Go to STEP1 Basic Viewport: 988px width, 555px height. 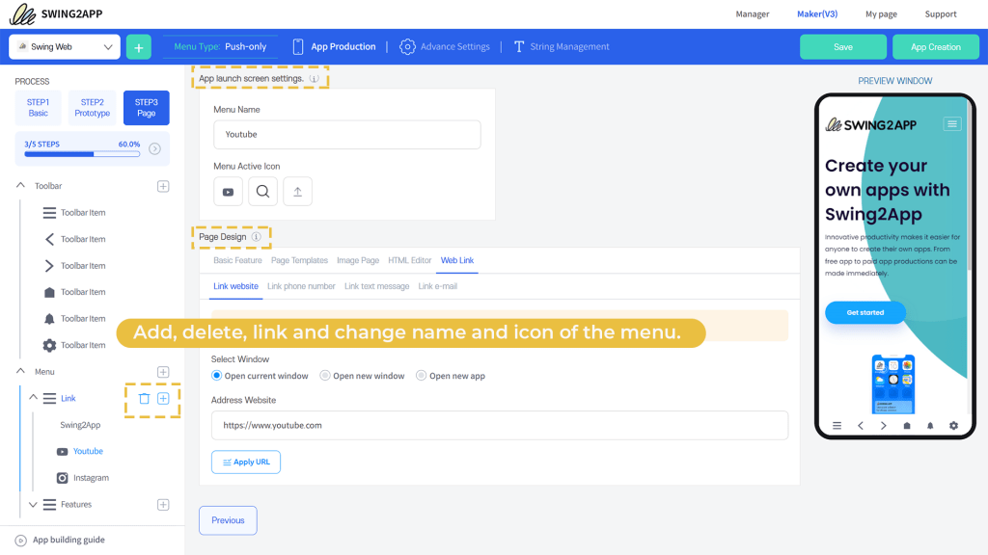(38, 108)
